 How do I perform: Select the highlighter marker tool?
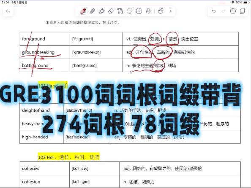coord(102,11)
